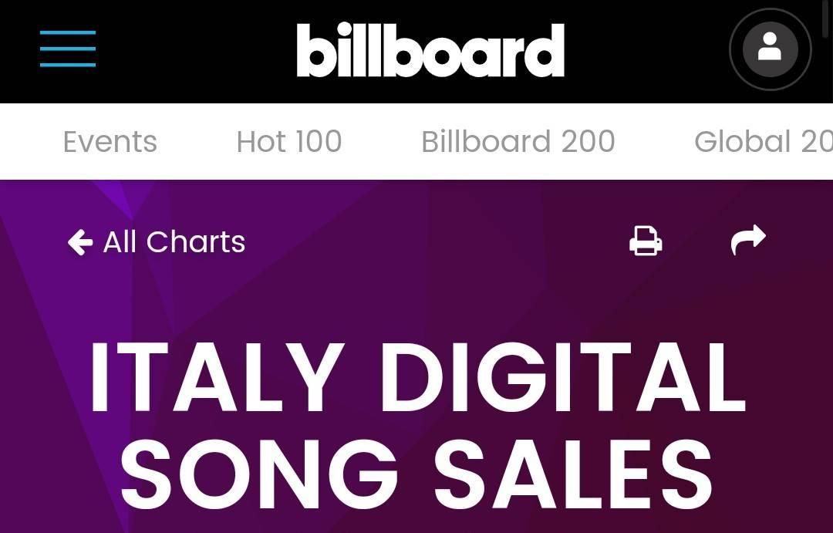Click the Billboard logo
This screenshot has width=833, height=533.
(x=430, y=50)
